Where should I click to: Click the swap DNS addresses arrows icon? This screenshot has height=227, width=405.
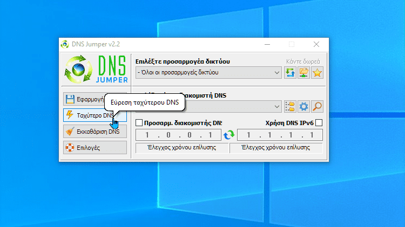click(229, 135)
